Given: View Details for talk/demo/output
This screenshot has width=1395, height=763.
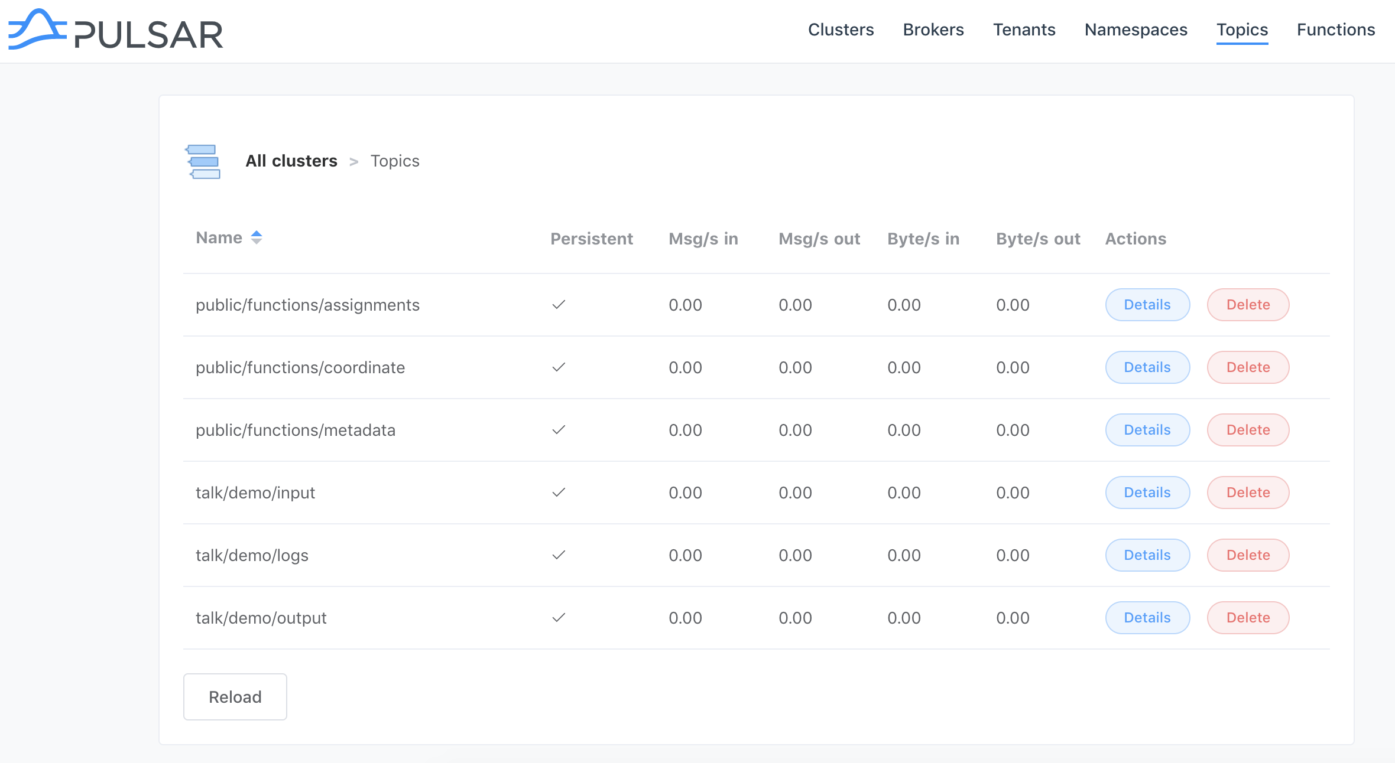Looking at the screenshot, I should [x=1147, y=618].
